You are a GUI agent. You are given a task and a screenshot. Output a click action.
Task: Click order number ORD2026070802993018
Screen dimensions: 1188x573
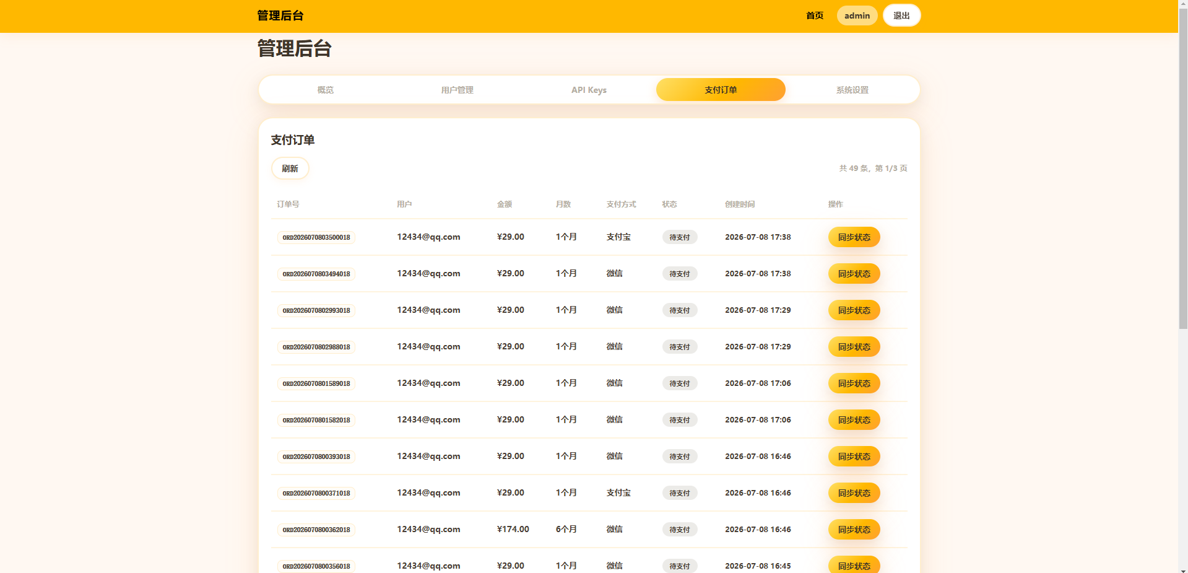tap(316, 310)
